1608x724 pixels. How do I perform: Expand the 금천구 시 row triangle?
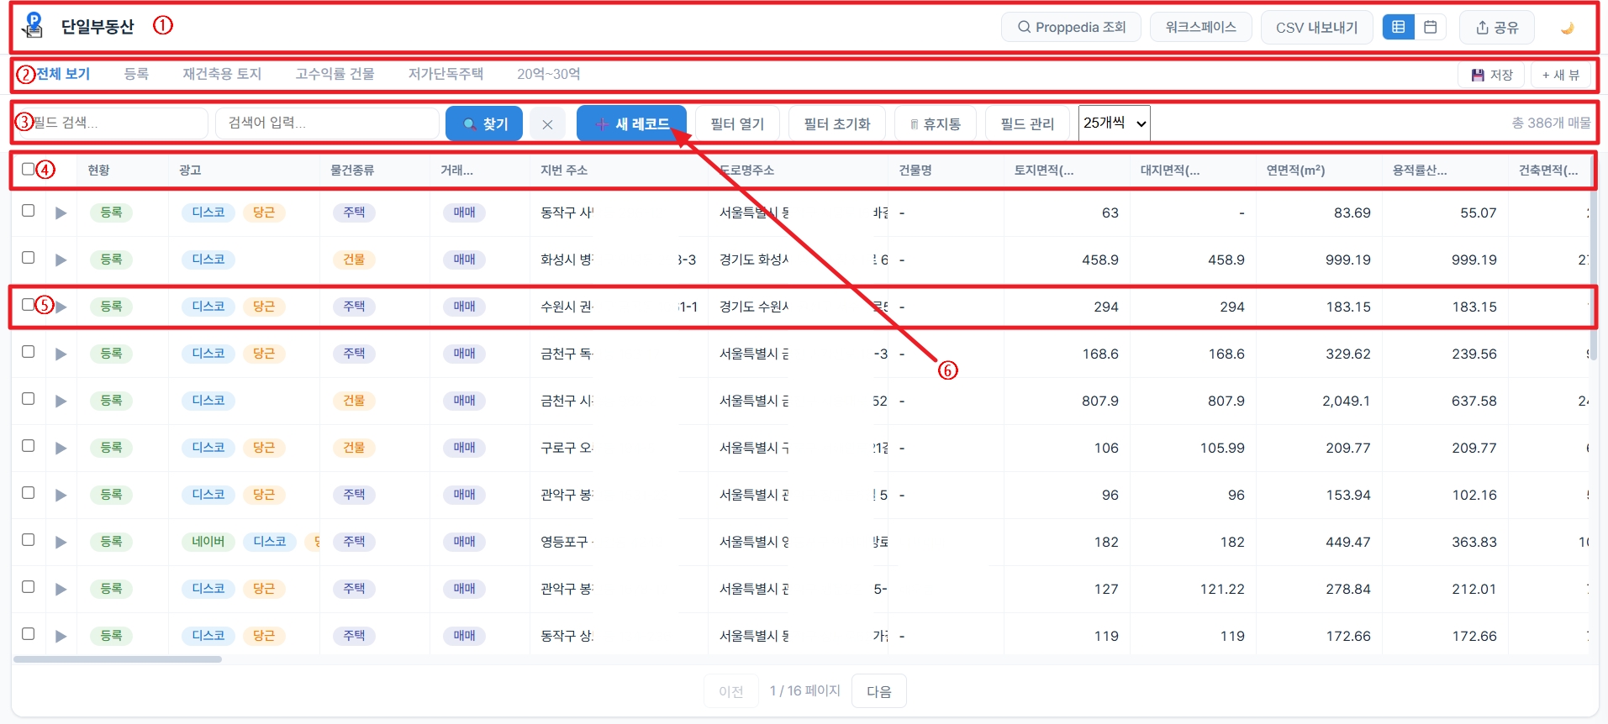(61, 401)
